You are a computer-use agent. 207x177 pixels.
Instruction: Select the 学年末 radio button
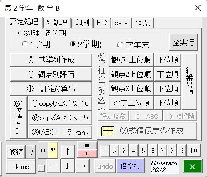pyautogui.click(x=120, y=44)
